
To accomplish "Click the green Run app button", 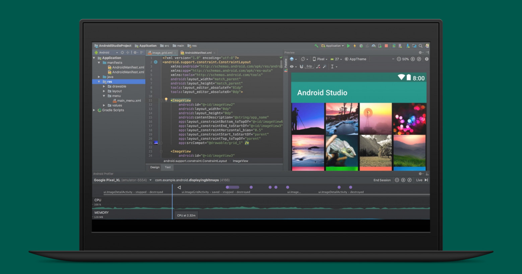I will (348, 46).
